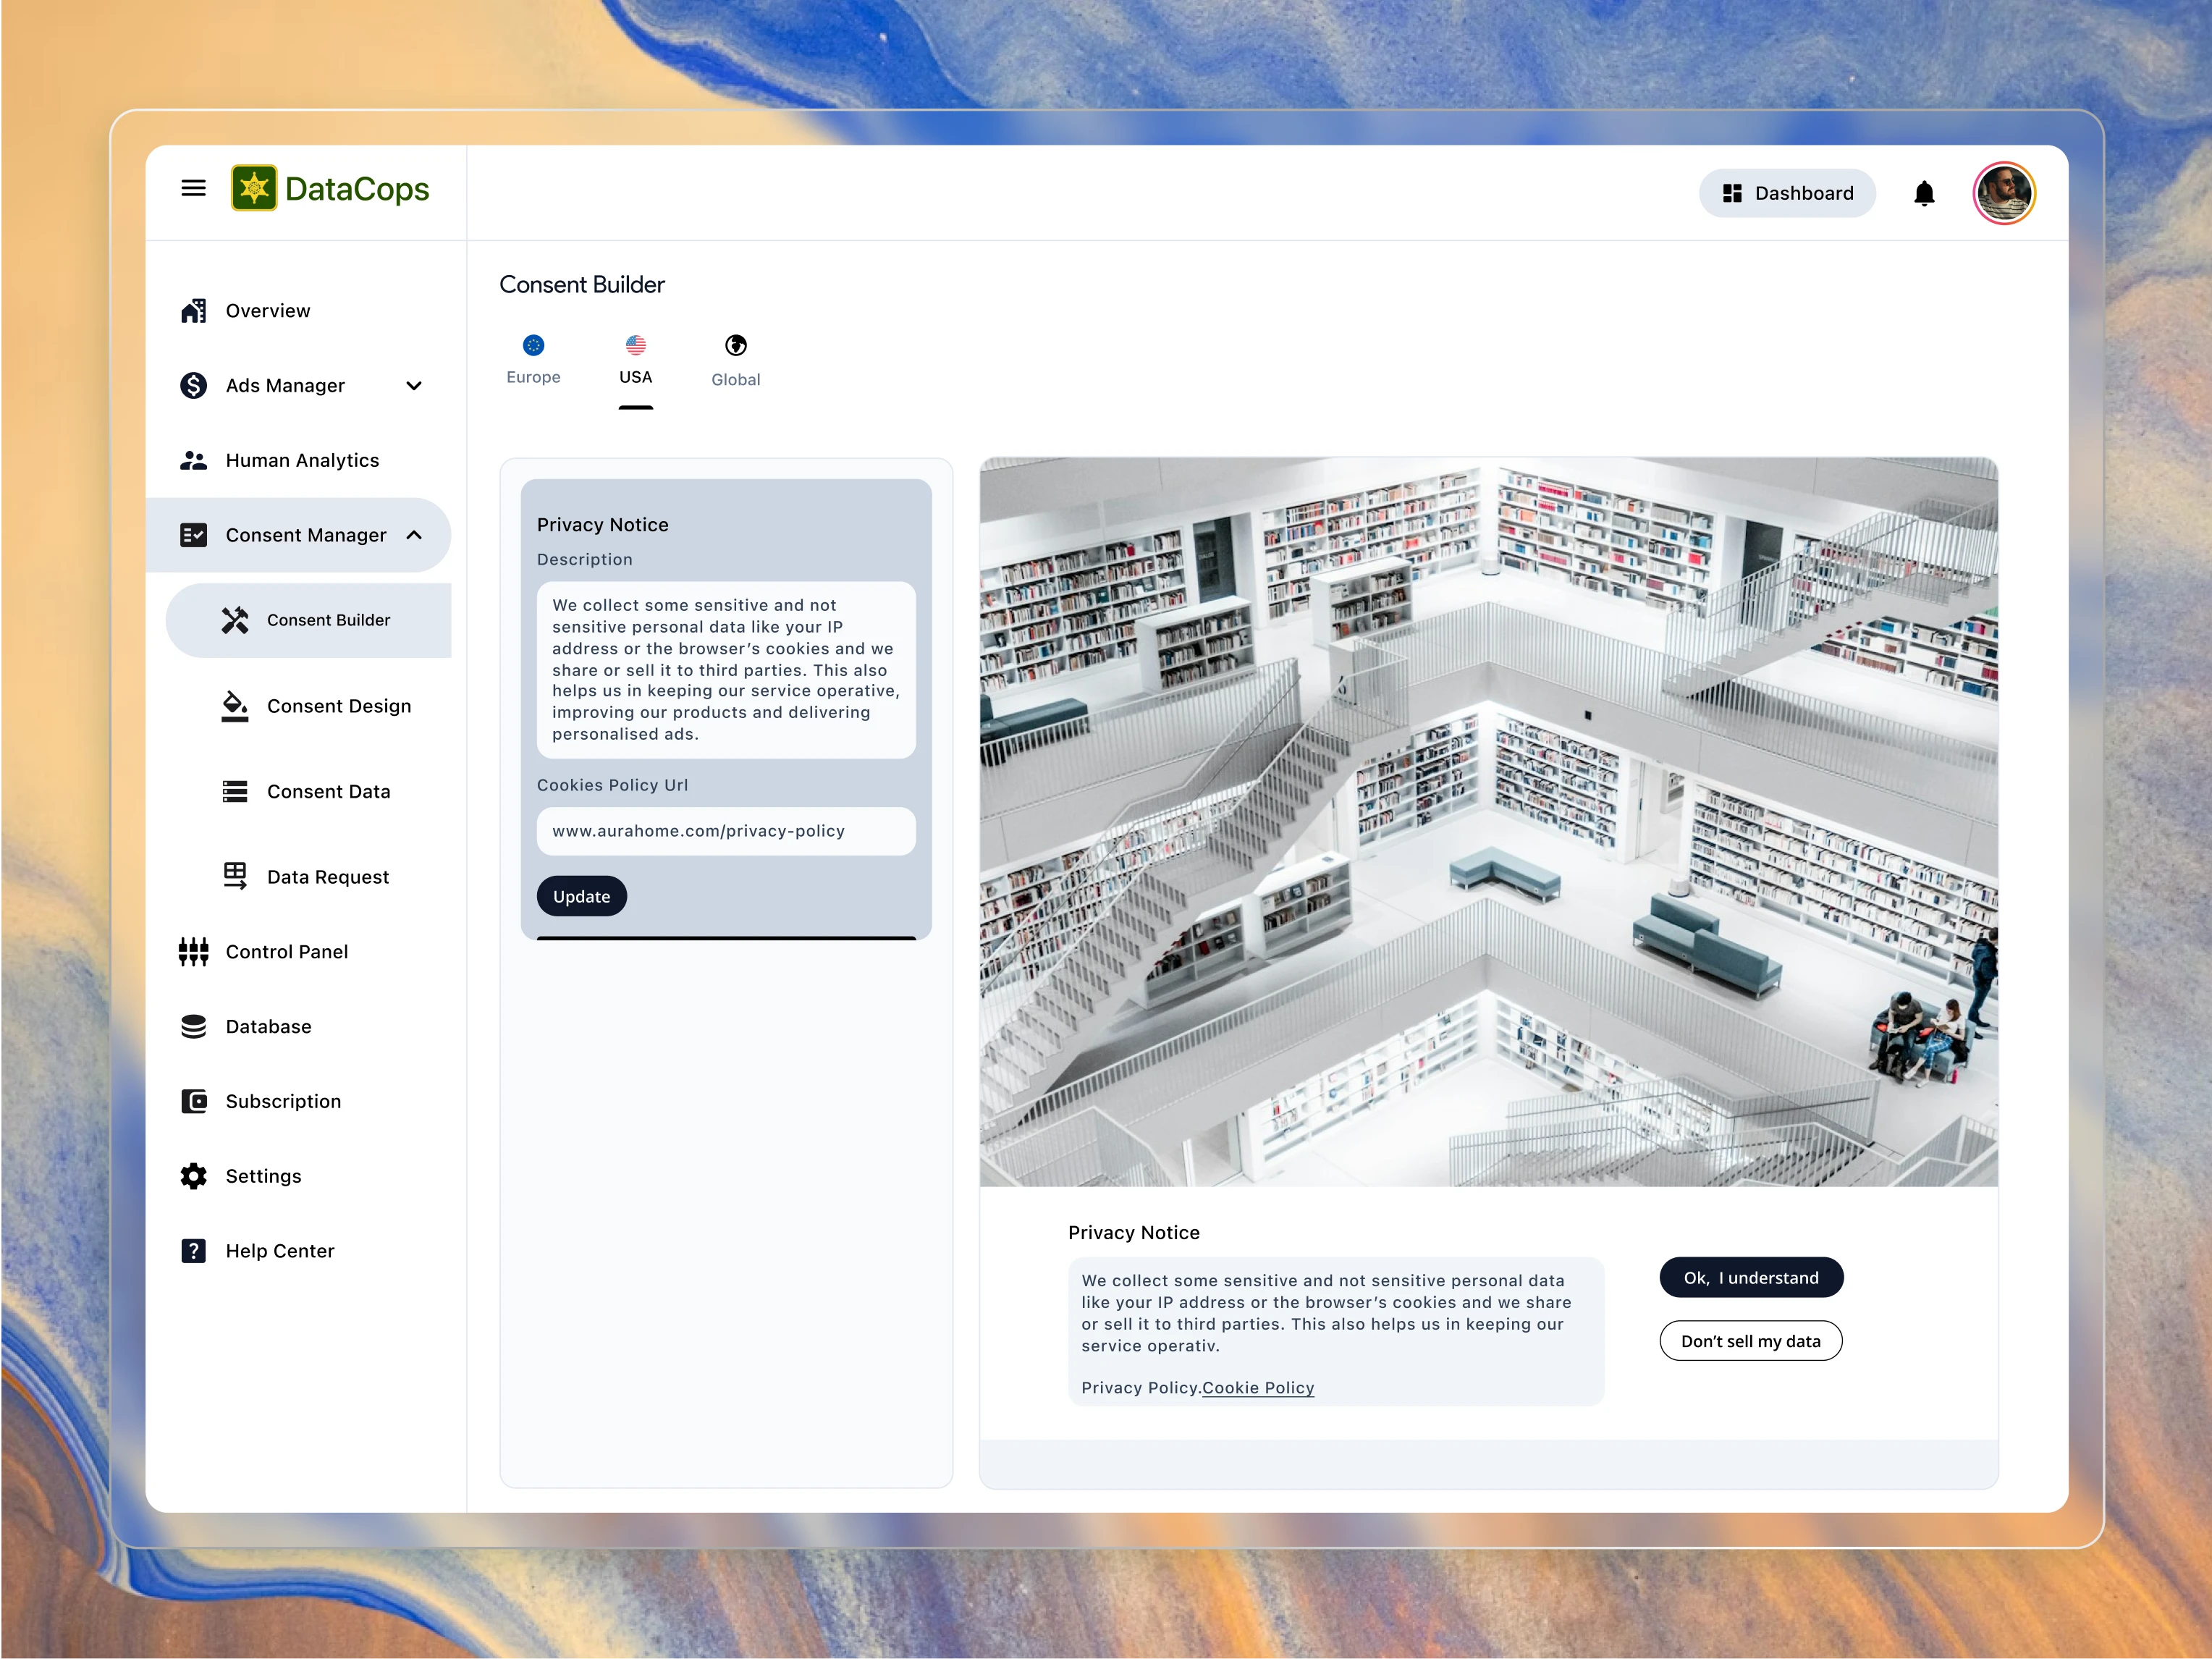Click the Don't sell my data button
2212x1659 pixels.
pyautogui.click(x=1751, y=1340)
